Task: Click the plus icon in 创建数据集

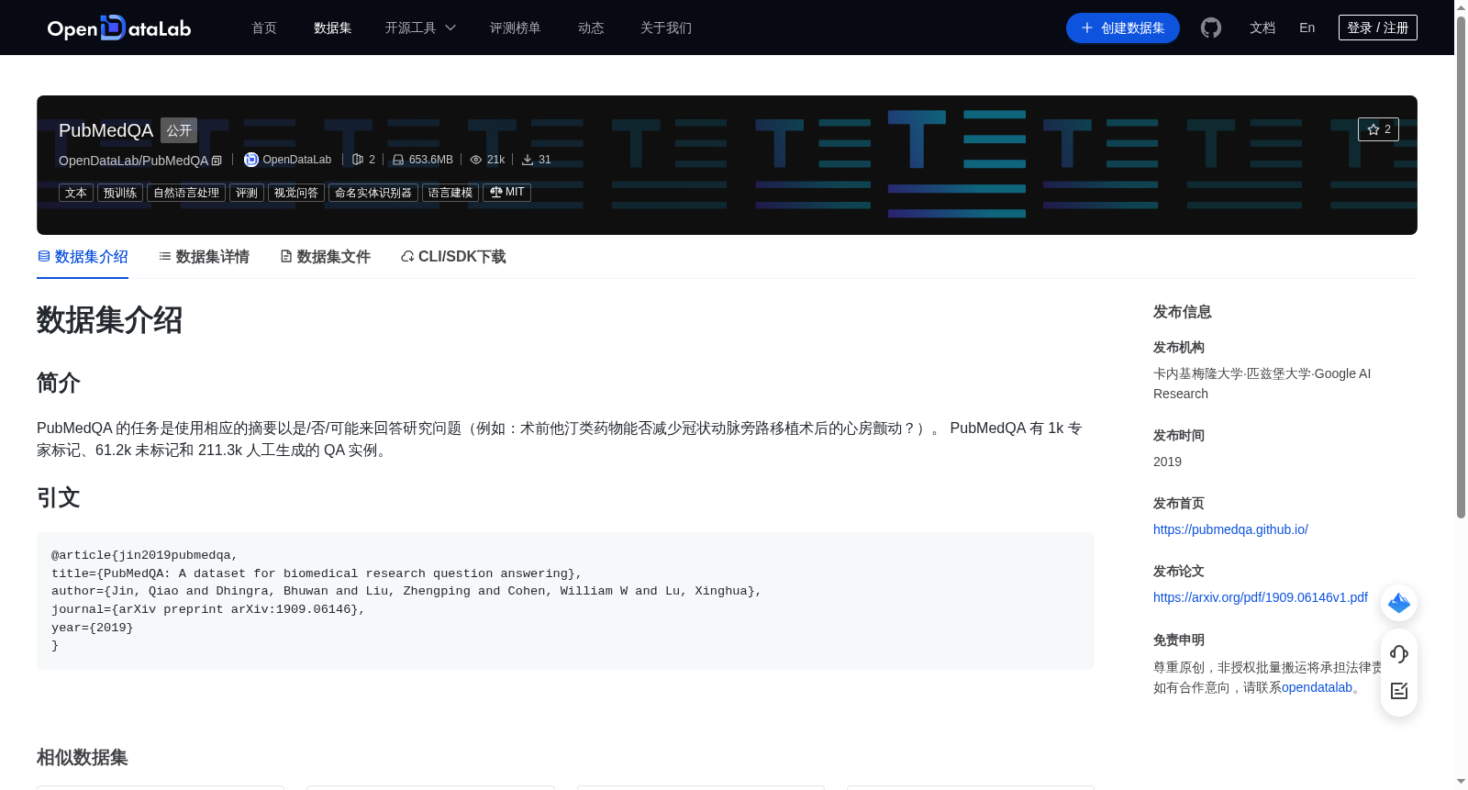Action: click(x=1087, y=28)
